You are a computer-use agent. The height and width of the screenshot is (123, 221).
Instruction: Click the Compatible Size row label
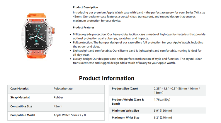[x=21, y=106]
